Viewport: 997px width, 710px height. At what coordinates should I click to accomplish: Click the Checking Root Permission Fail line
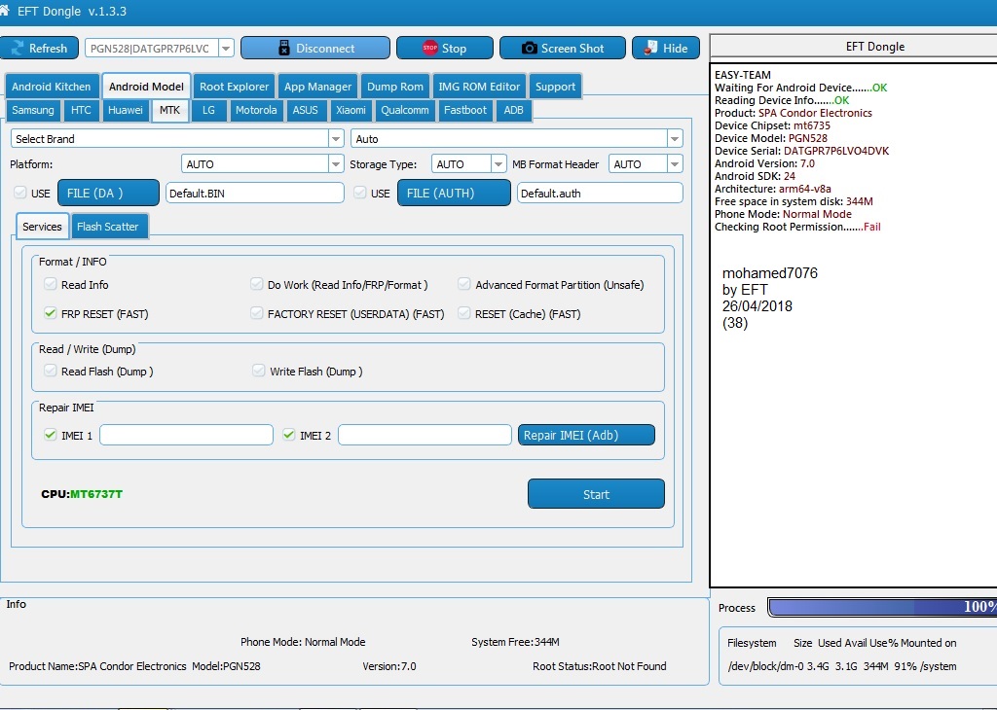pyautogui.click(x=797, y=227)
